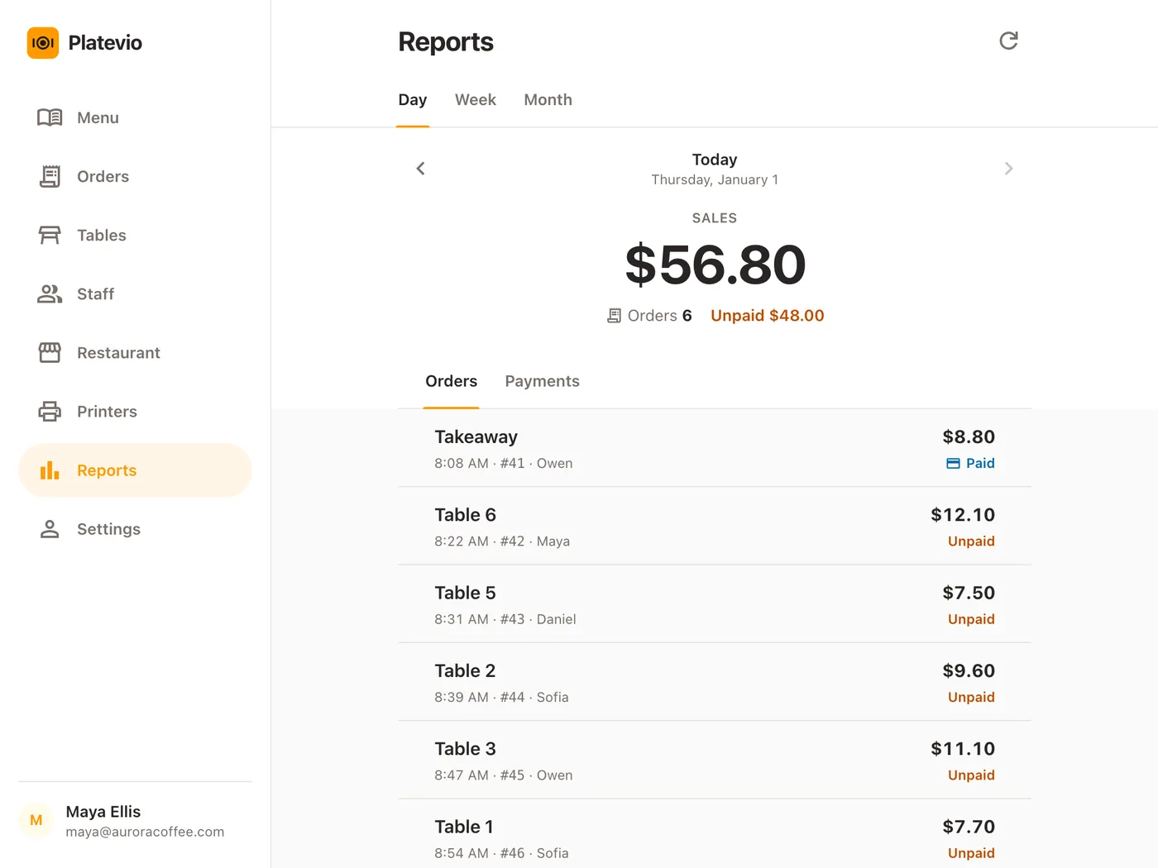This screenshot has height=868, width=1158.
Task: Open the Takeaway order row title
Action: coord(476,436)
